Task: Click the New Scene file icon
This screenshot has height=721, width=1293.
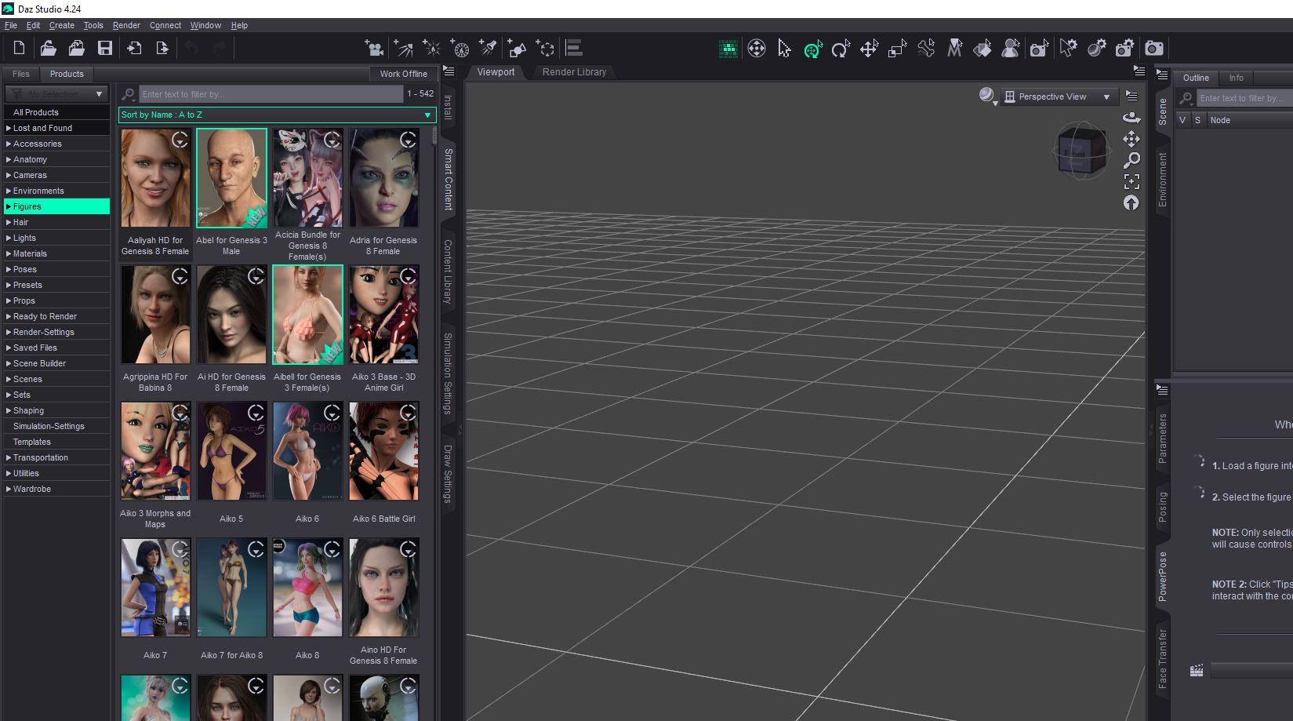Action: 19,48
